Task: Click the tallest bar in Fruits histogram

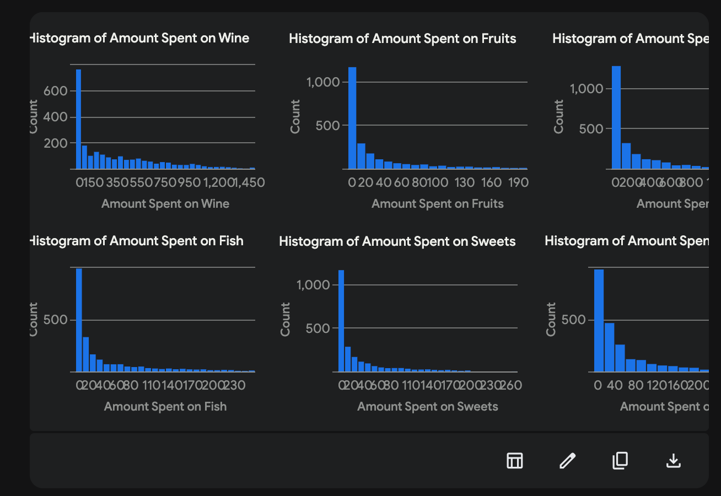Action: click(x=352, y=118)
